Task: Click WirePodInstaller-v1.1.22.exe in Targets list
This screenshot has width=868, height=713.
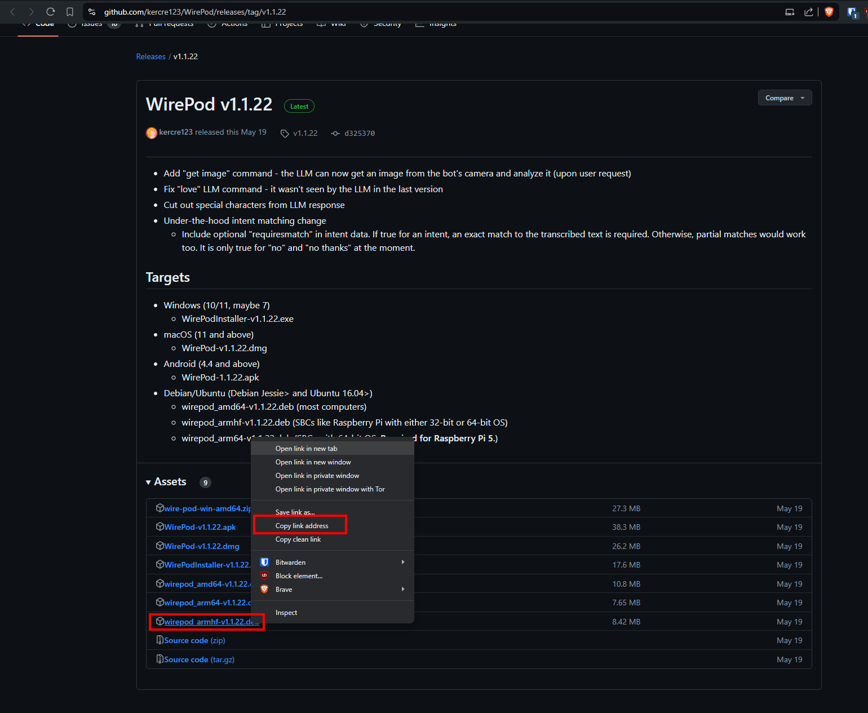Action: [237, 319]
